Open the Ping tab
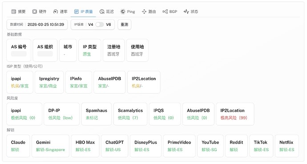 coord(128,12)
